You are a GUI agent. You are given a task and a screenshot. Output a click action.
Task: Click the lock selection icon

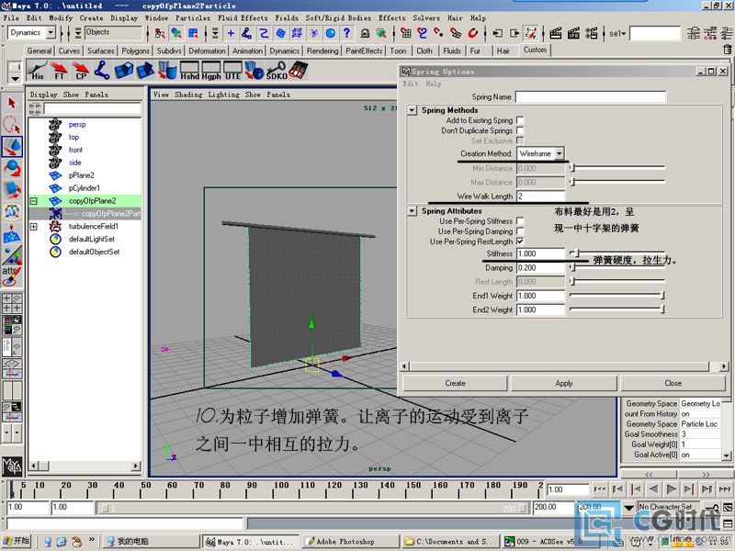pos(365,33)
